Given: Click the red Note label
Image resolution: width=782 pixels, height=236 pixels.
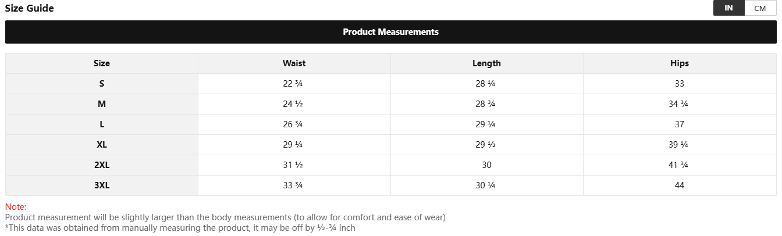Looking at the screenshot, I should tap(16, 207).
